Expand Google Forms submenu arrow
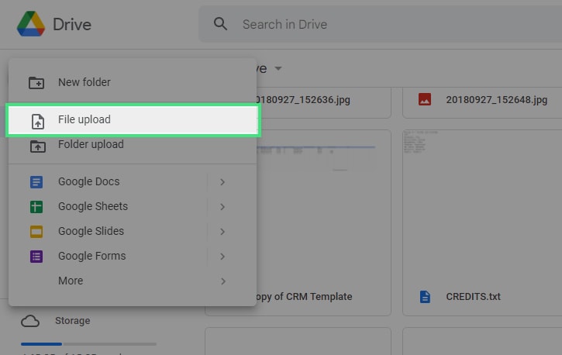 (222, 257)
